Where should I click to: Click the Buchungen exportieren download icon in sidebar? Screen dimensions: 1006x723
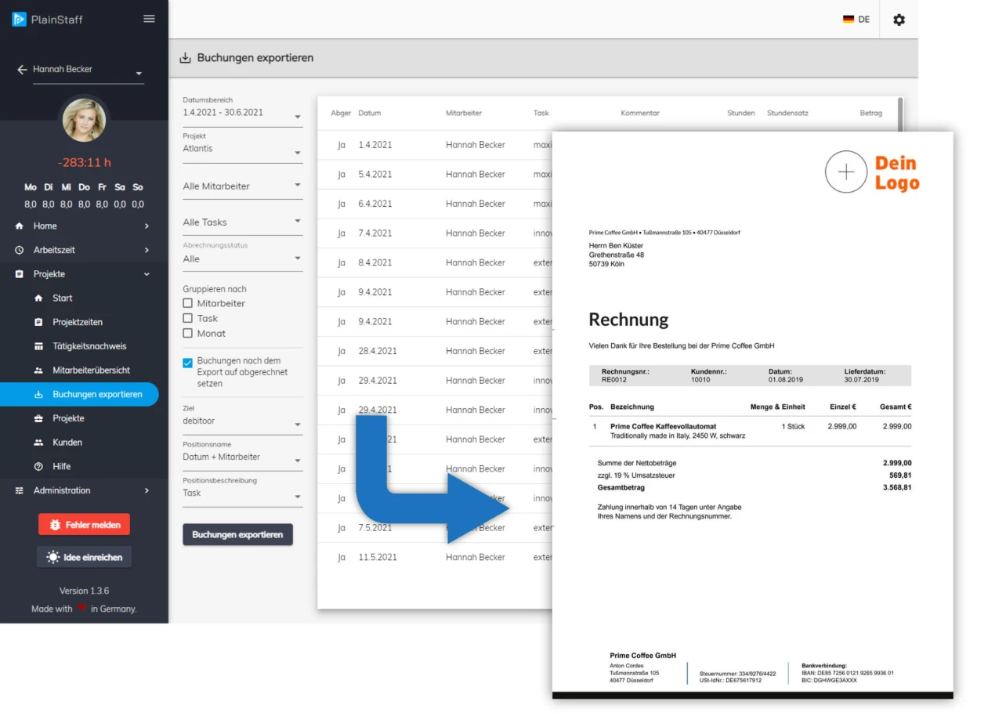click(38, 395)
